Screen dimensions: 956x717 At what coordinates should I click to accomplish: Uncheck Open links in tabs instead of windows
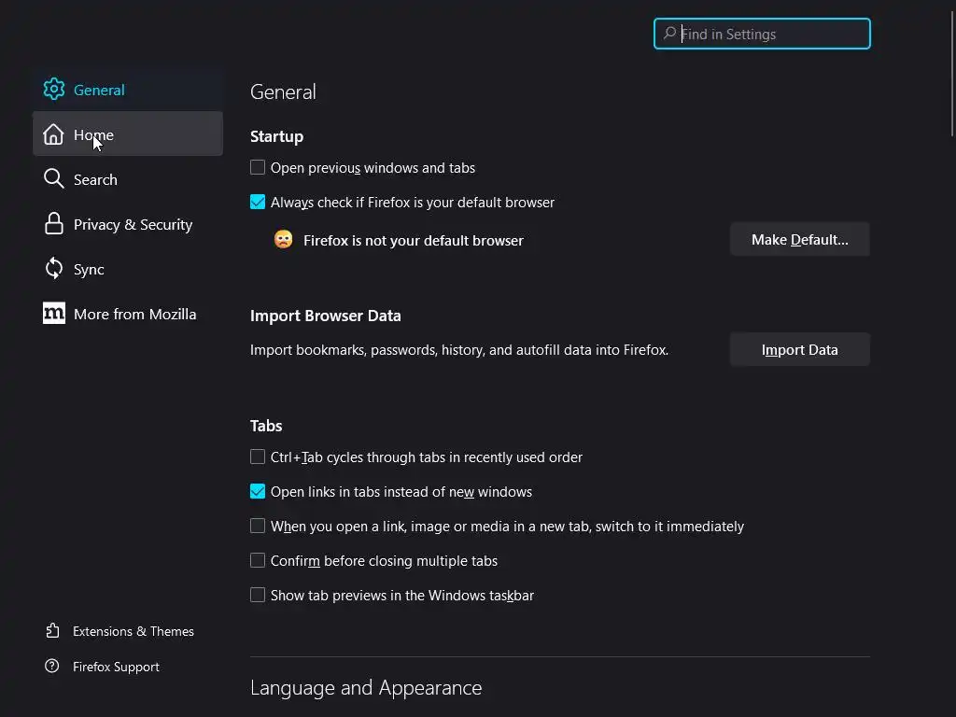tap(258, 492)
